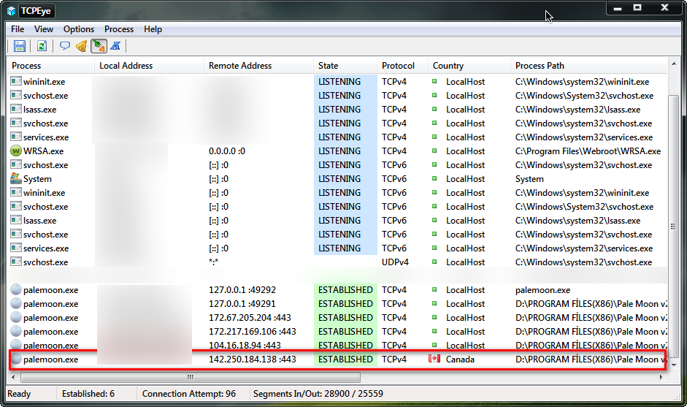
Task: Click the TCPEye app icon in title bar
Action: 12,11
